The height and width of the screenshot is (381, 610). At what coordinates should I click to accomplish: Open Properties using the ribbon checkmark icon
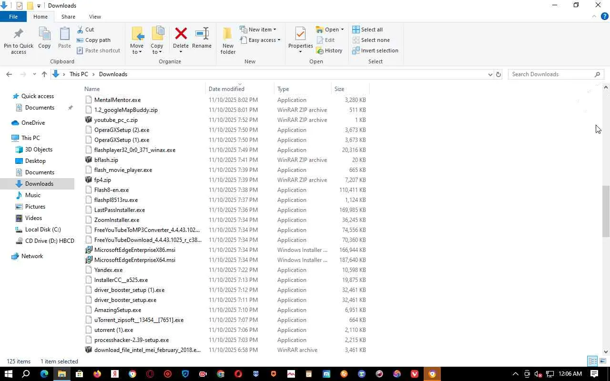(x=300, y=34)
